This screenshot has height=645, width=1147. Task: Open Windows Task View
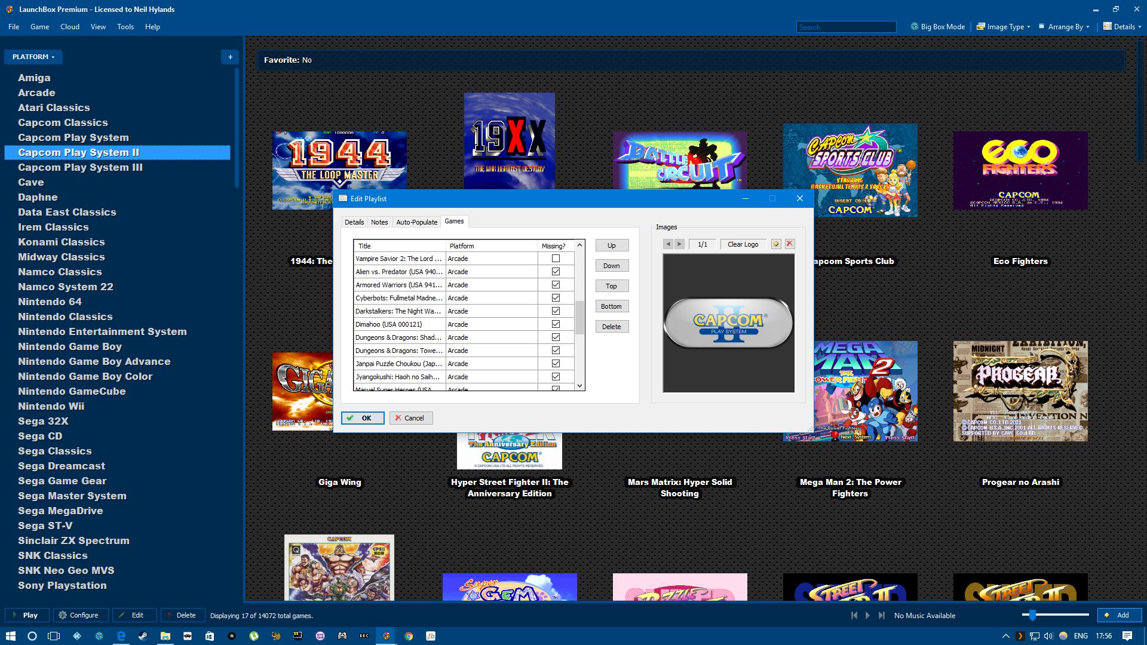coord(54,636)
